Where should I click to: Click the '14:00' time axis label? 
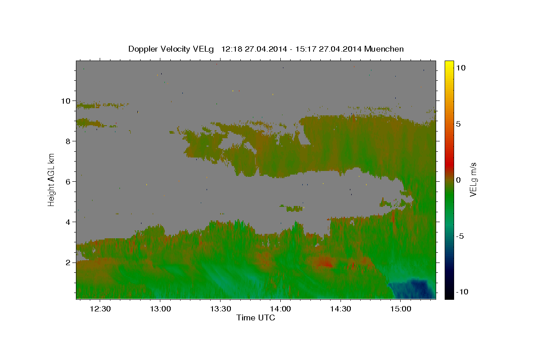280,309
